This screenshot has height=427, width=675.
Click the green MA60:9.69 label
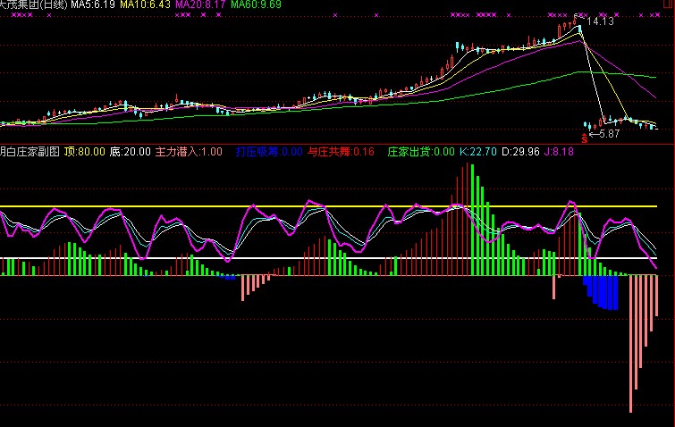click(x=256, y=4)
